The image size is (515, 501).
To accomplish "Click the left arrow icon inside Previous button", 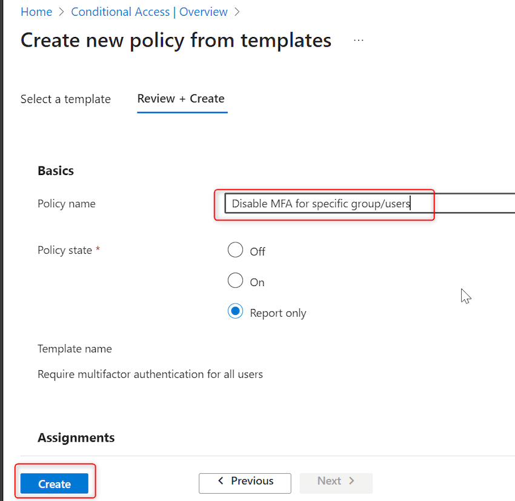I will click(x=221, y=483).
